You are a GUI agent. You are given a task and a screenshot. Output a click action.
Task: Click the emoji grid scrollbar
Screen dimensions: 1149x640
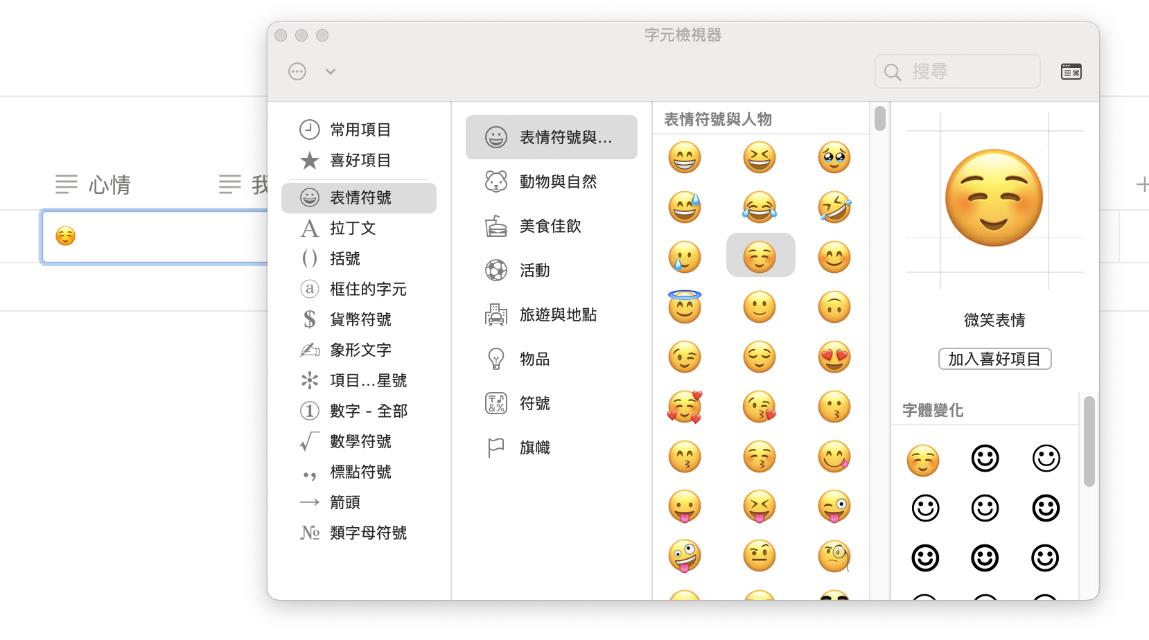pos(880,118)
